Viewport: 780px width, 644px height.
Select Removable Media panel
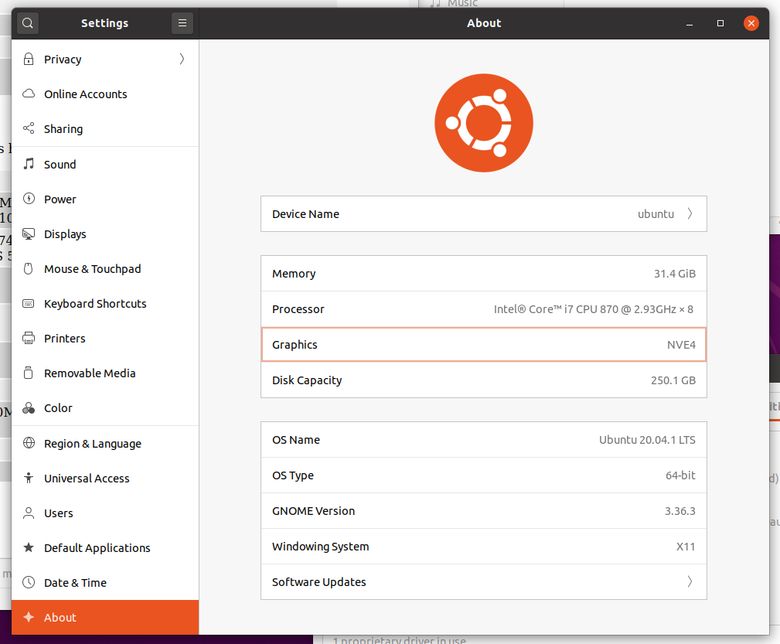point(105,373)
